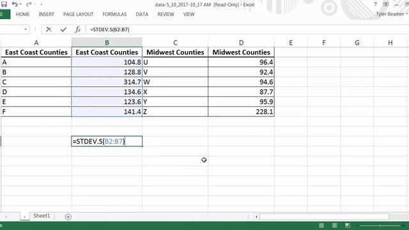409x230 pixels.
Task: Open the FORMULAS ribbon tab
Action: pyautogui.click(x=114, y=14)
